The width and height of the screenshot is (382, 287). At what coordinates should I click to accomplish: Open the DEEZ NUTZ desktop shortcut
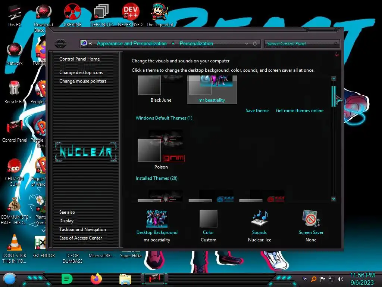tap(101, 15)
